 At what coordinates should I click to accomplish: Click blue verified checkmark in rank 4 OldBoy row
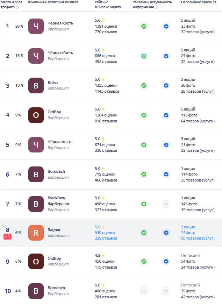(166, 115)
